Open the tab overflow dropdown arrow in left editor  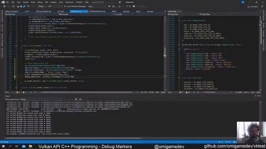(x=165, y=11)
